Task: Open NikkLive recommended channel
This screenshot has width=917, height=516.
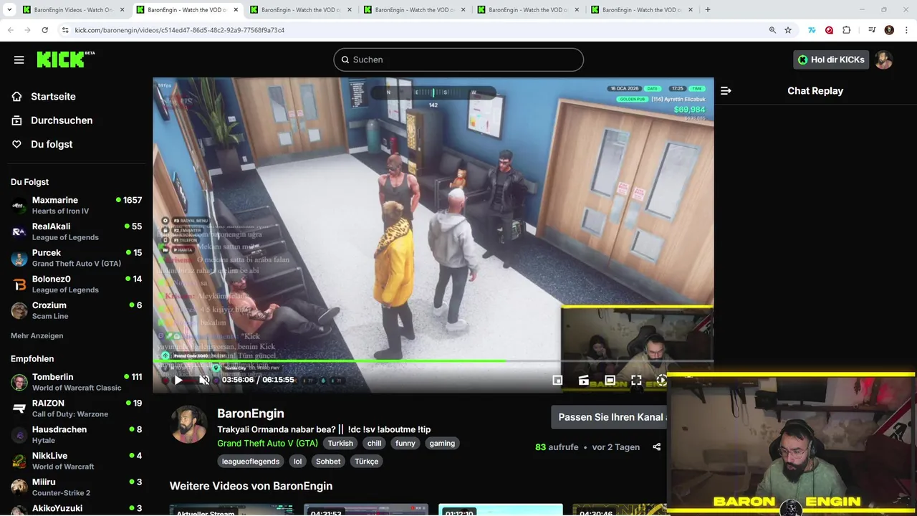Action: click(x=76, y=461)
